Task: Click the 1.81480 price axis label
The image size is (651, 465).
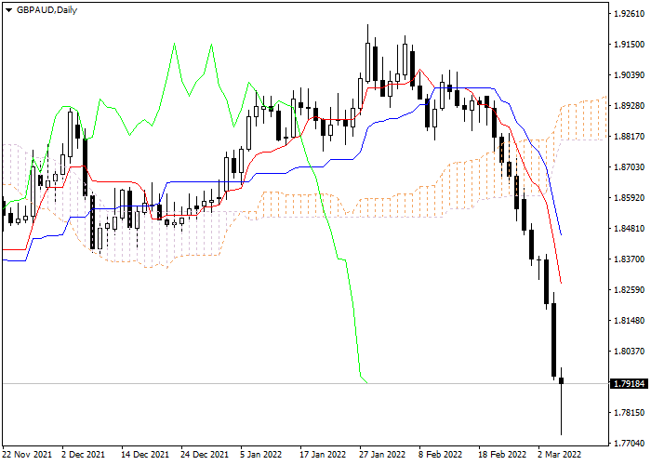Action: coord(630,321)
